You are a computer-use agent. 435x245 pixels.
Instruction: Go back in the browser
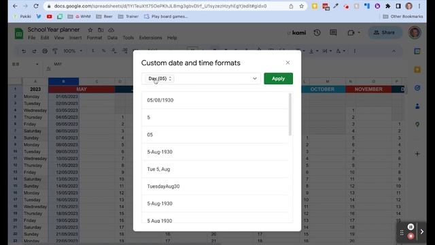(x=15, y=6)
